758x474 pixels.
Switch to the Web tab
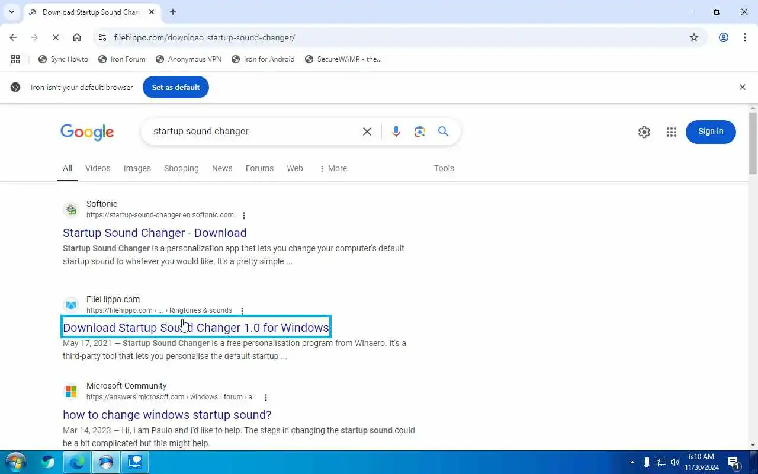pos(295,168)
